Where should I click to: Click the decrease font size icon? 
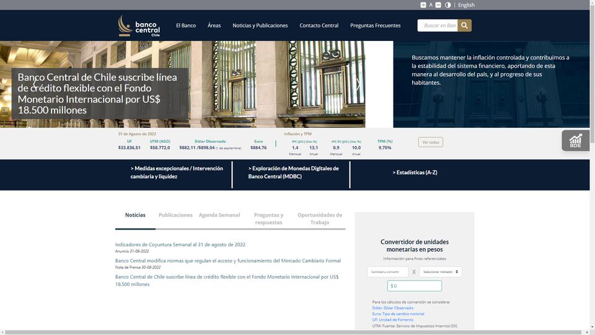[x=438, y=5]
